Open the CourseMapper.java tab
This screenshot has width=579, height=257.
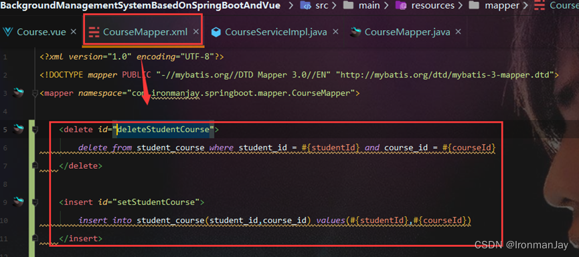point(407,32)
